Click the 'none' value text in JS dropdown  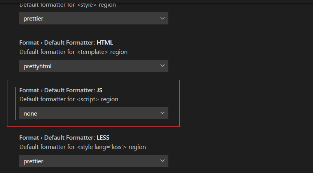(30, 114)
